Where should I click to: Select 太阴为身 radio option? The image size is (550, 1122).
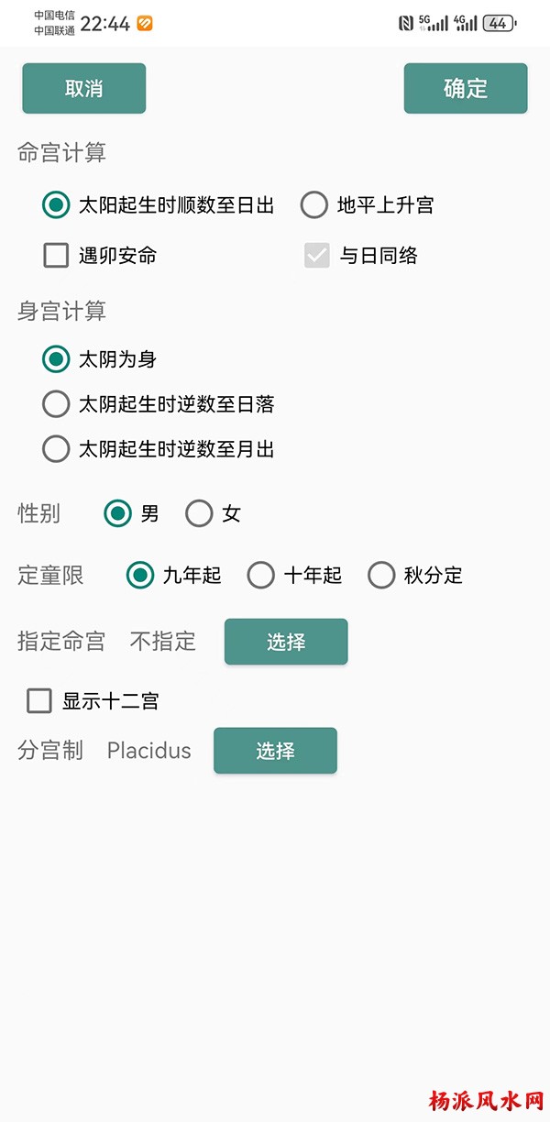[x=57, y=358]
